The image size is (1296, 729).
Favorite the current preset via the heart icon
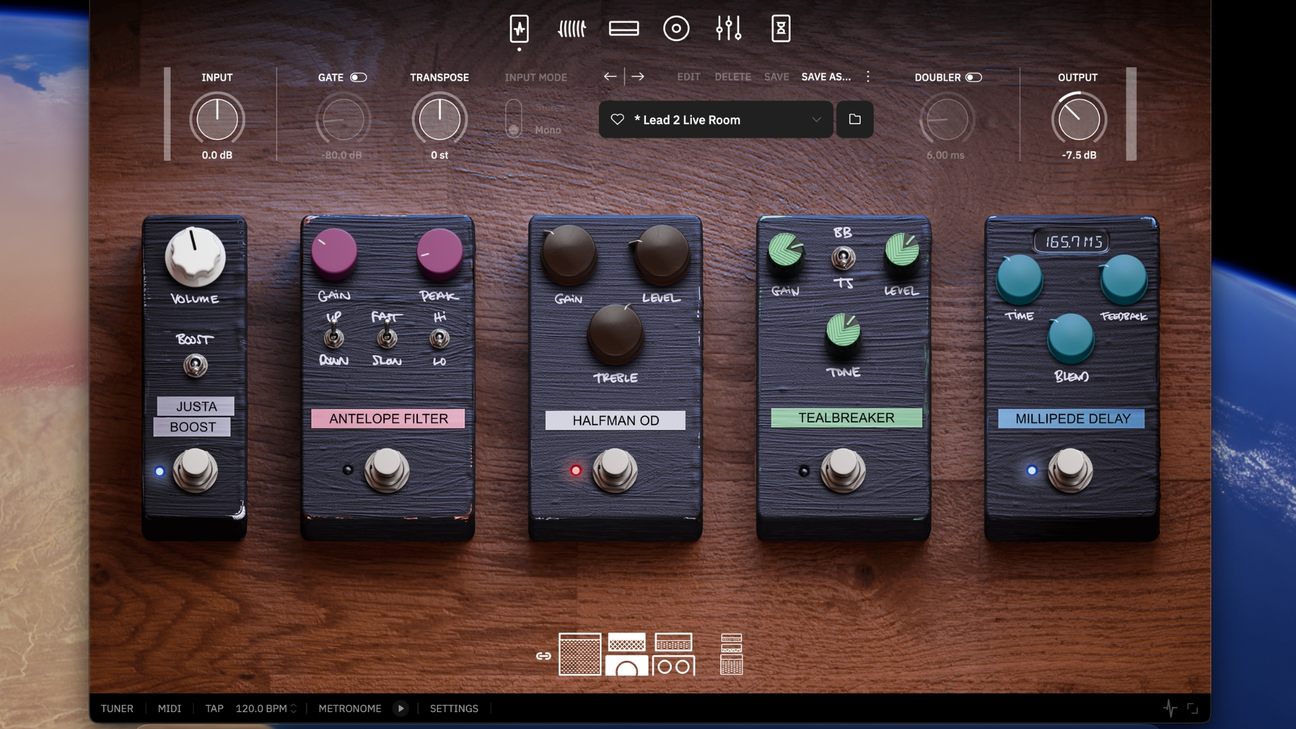(616, 119)
